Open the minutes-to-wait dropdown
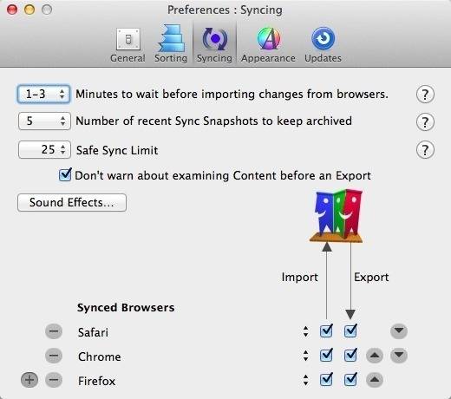The image size is (451, 399). pos(44,94)
